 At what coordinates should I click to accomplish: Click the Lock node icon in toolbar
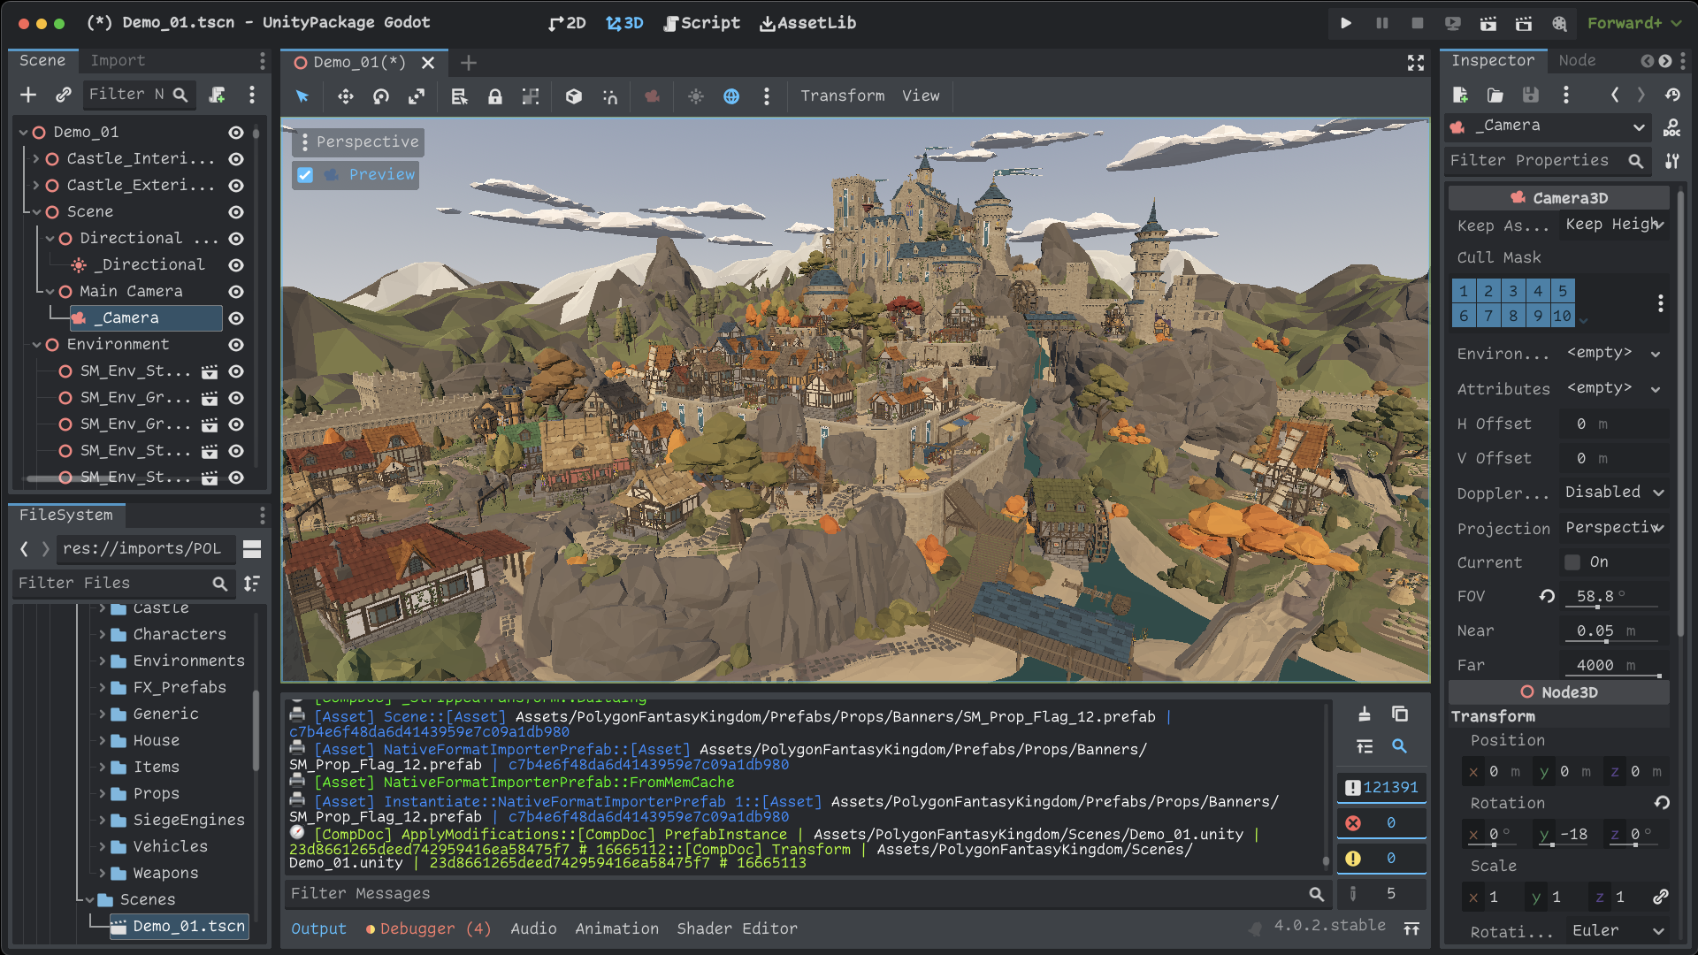click(x=493, y=96)
